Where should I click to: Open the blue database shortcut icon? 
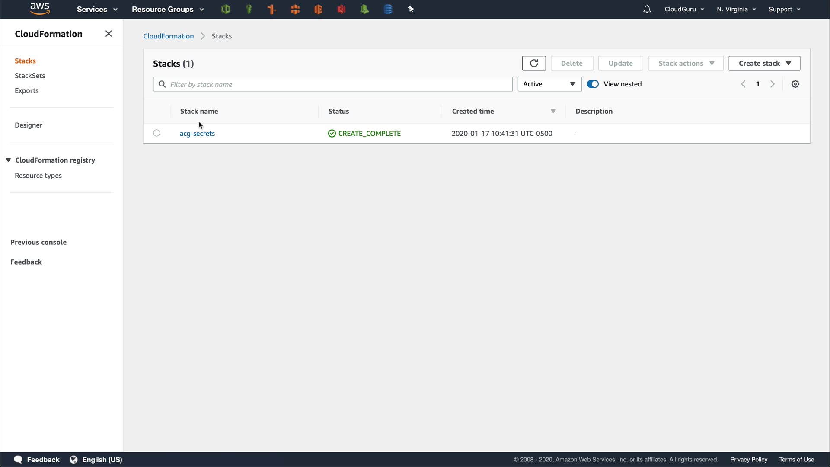click(x=388, y=9)
